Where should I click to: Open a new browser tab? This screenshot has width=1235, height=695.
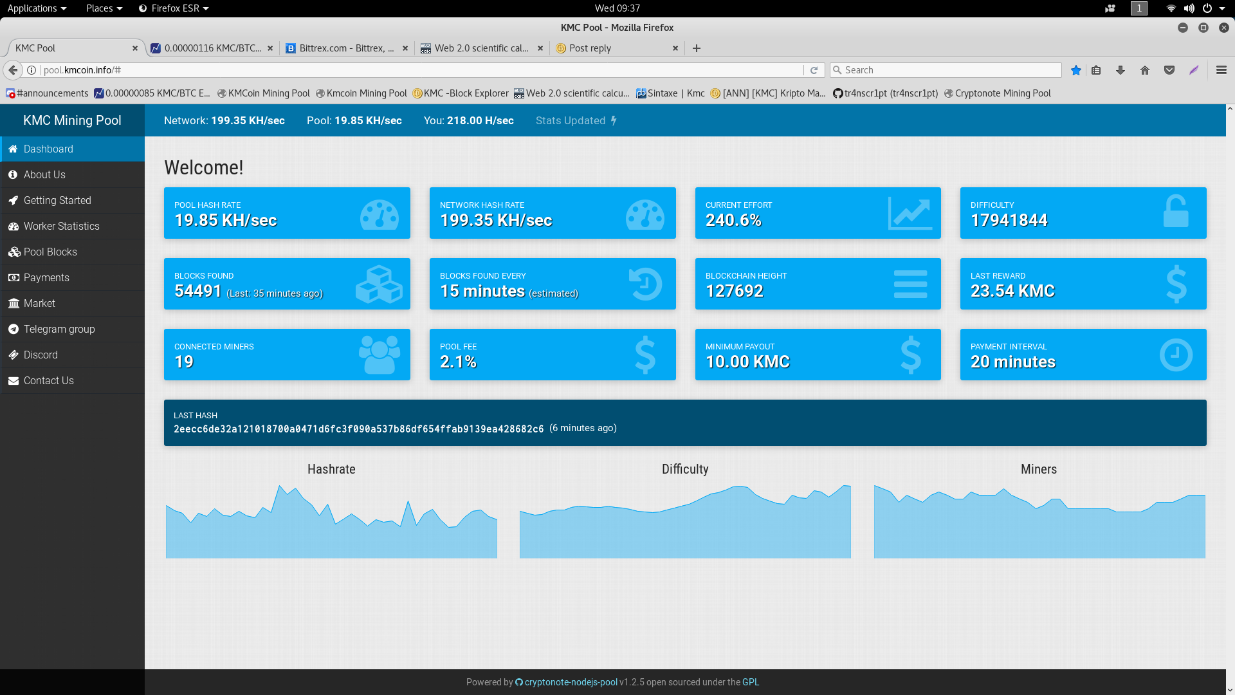(697, 48)
